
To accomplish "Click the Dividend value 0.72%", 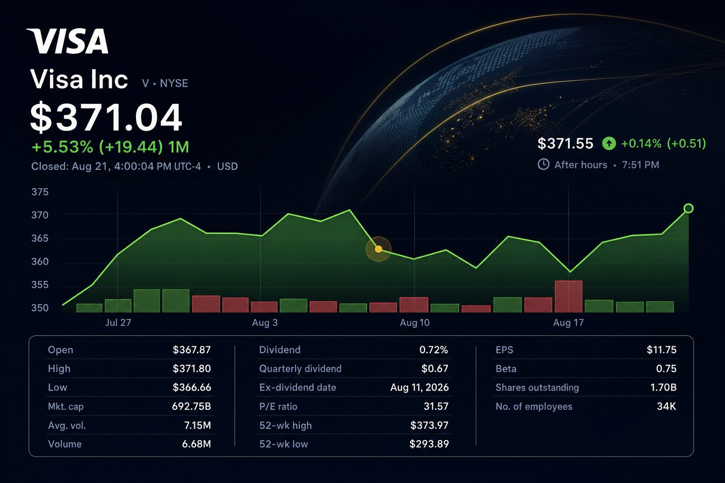I will (434, 350).
